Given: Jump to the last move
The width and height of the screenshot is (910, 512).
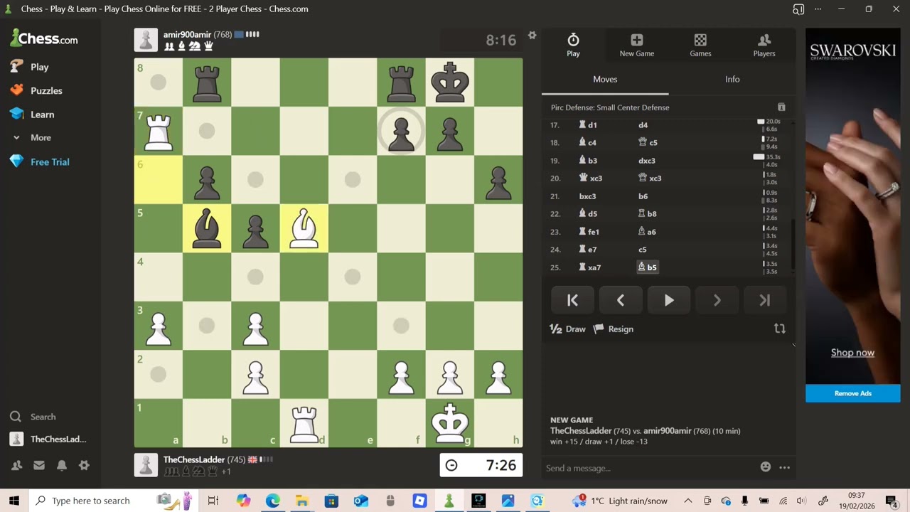Looking at the screenshot, I should (765, 301).
